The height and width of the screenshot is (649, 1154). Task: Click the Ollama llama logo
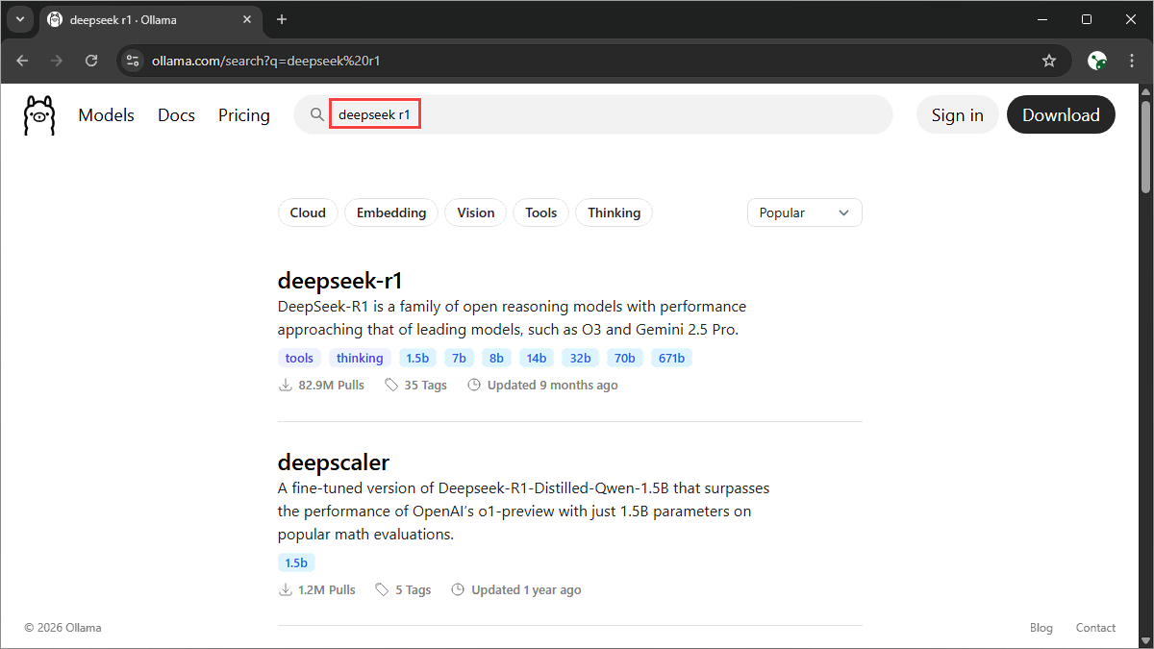(39, 115)
